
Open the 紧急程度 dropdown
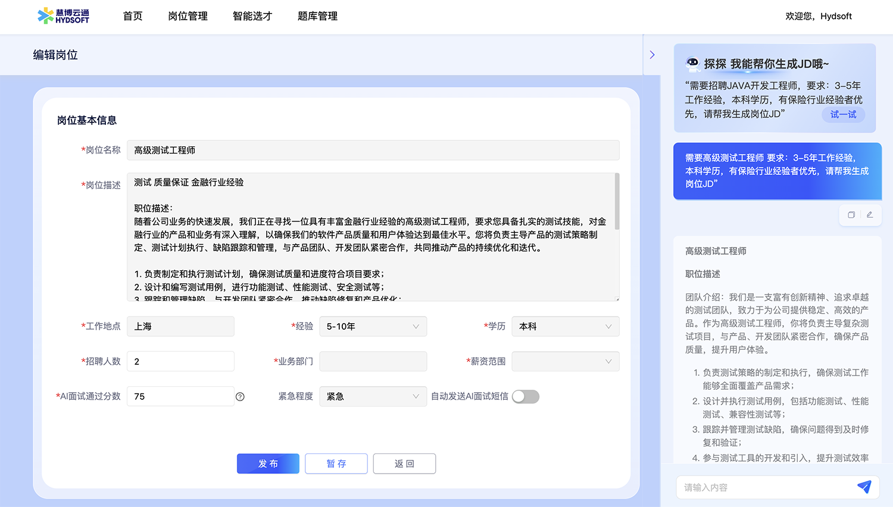coord(373,397)
